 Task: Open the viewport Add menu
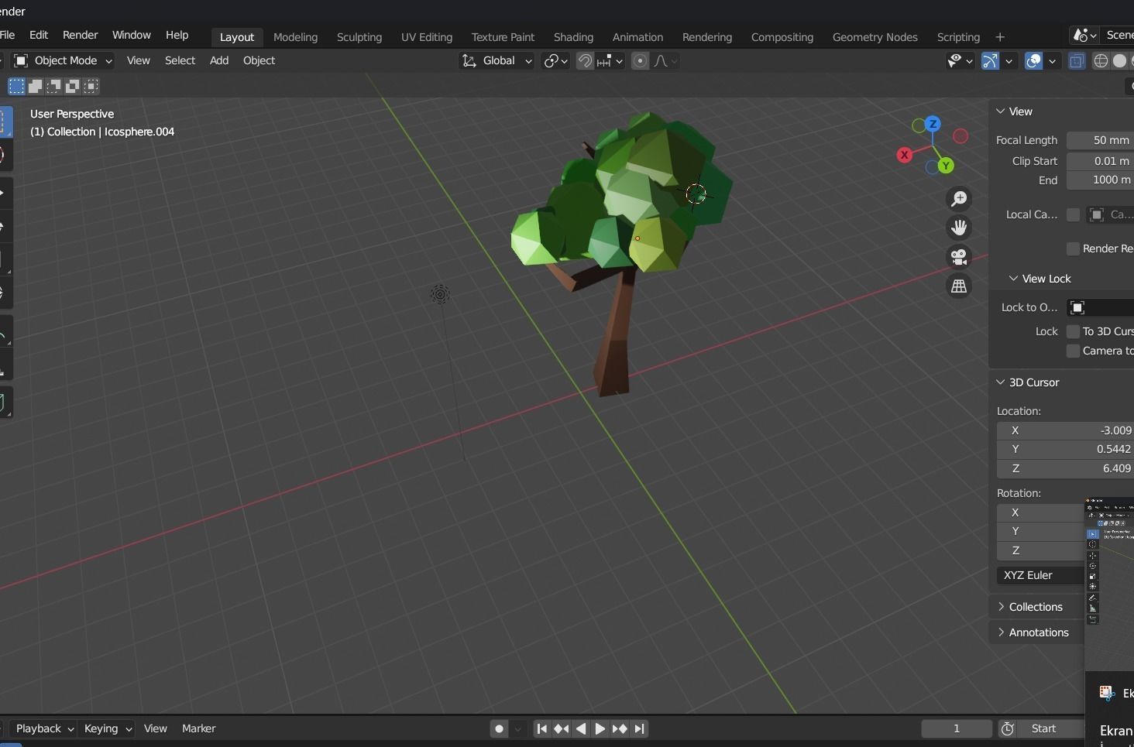tap(219, 60)
